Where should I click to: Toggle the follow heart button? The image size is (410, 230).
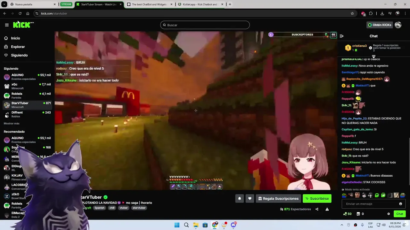250,198
